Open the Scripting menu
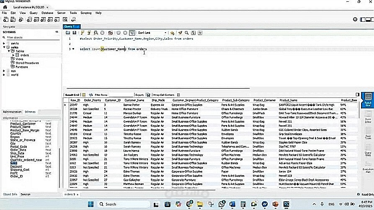 [x=86, y=13]
